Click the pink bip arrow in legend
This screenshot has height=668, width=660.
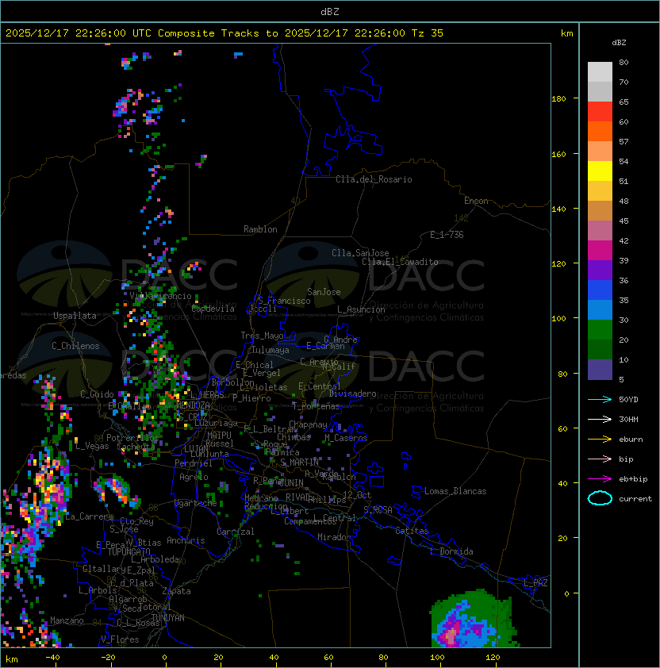[600, 459]
